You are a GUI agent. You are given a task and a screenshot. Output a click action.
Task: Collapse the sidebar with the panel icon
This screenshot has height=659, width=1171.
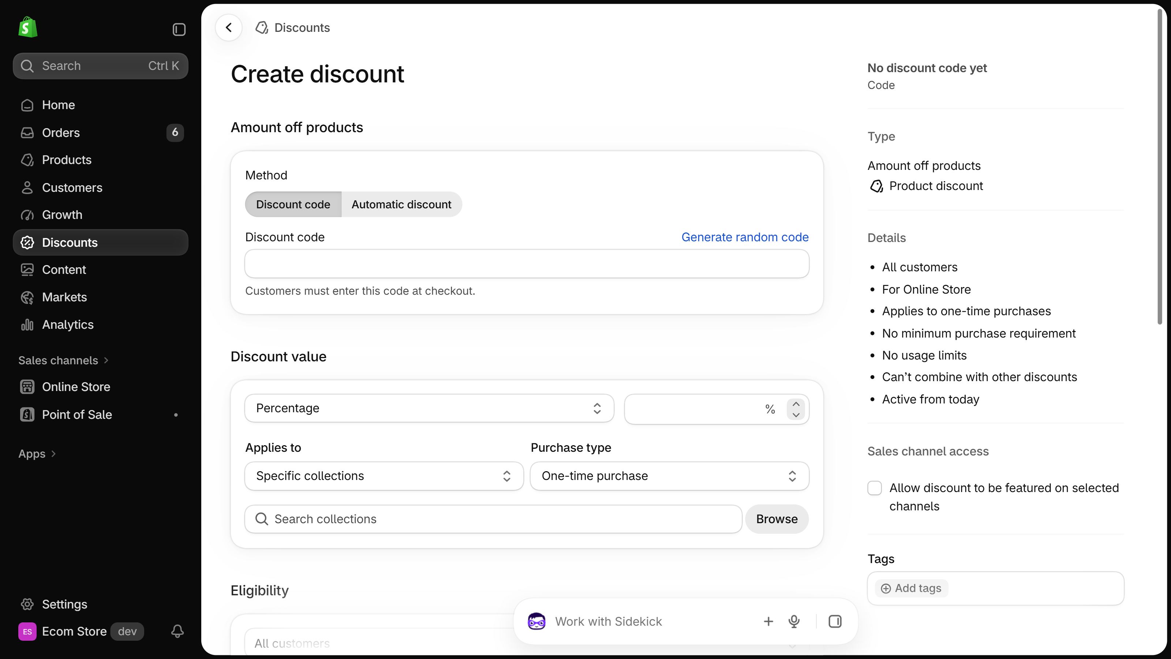[x=179, y=30]
